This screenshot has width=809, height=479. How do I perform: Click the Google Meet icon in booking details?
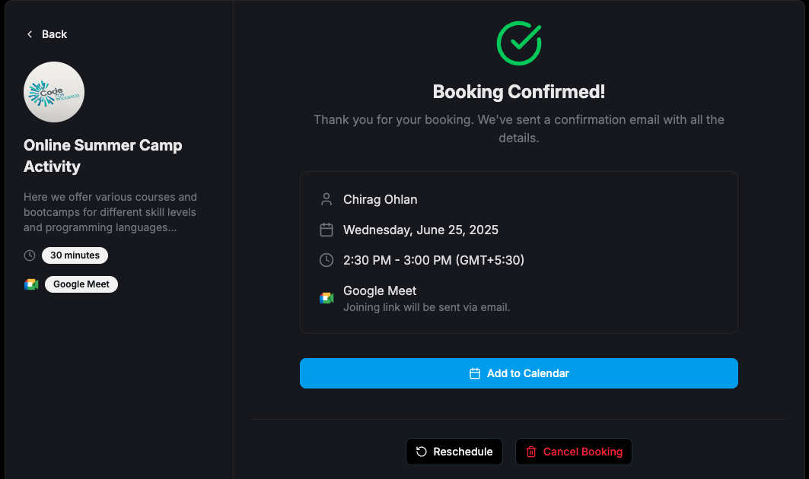(326, 298)
